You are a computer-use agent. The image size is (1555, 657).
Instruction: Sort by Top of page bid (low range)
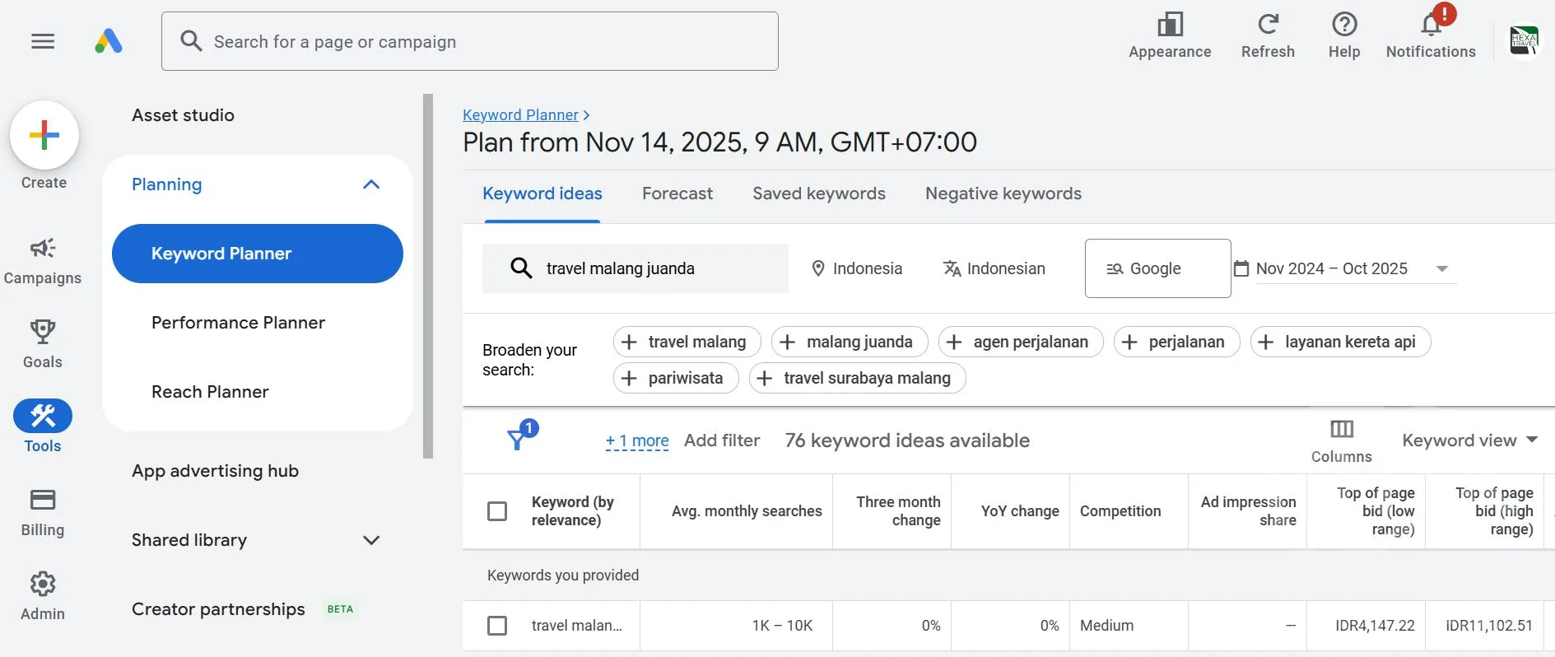point(1376,511)
